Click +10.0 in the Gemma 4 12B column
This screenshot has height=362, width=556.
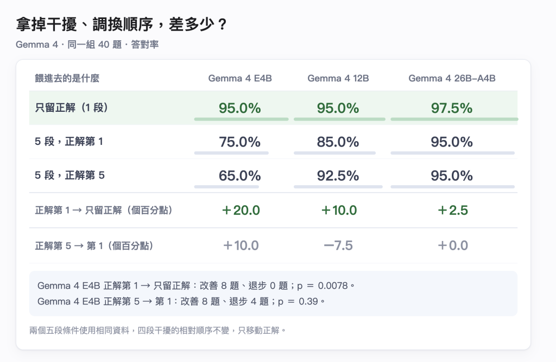339,210
